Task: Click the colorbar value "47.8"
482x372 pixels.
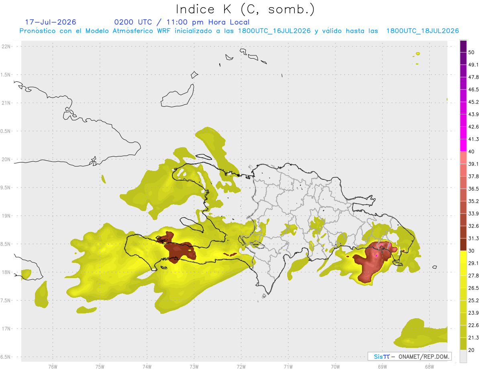Action: click(x=474, y=77)
